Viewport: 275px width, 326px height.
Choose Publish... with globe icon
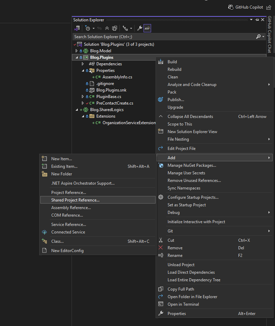(x=214, y=100)
